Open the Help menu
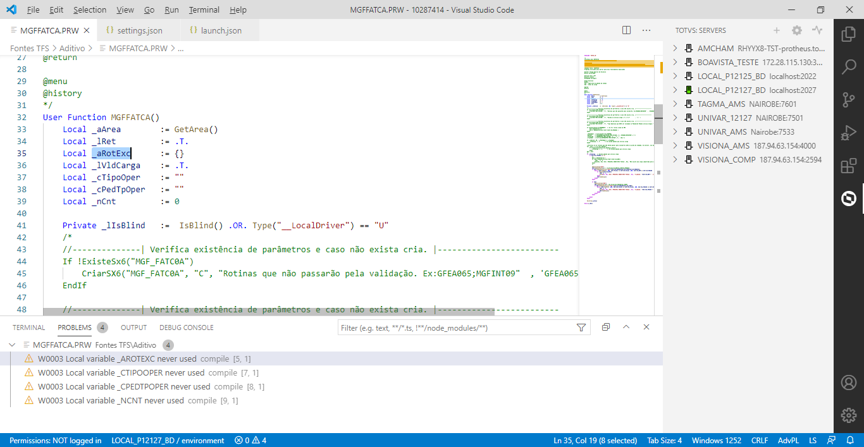Screen dimensions: 864x447 pos(238,10)
